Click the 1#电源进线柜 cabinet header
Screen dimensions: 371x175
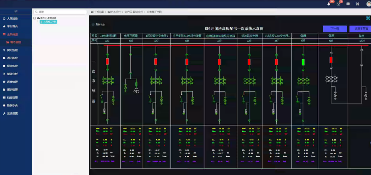tap(109, 36)
